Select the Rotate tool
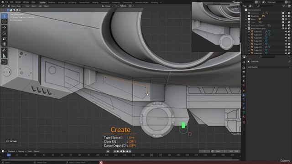This screenshot has height=164, width=292. [4, 33]
